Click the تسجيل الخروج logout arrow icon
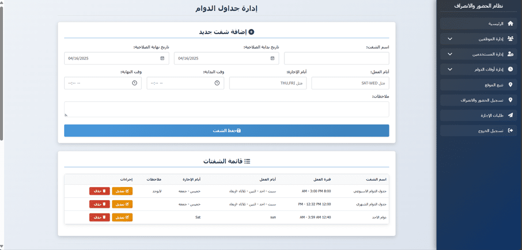 pyautogui.click(x=510, y=131)
